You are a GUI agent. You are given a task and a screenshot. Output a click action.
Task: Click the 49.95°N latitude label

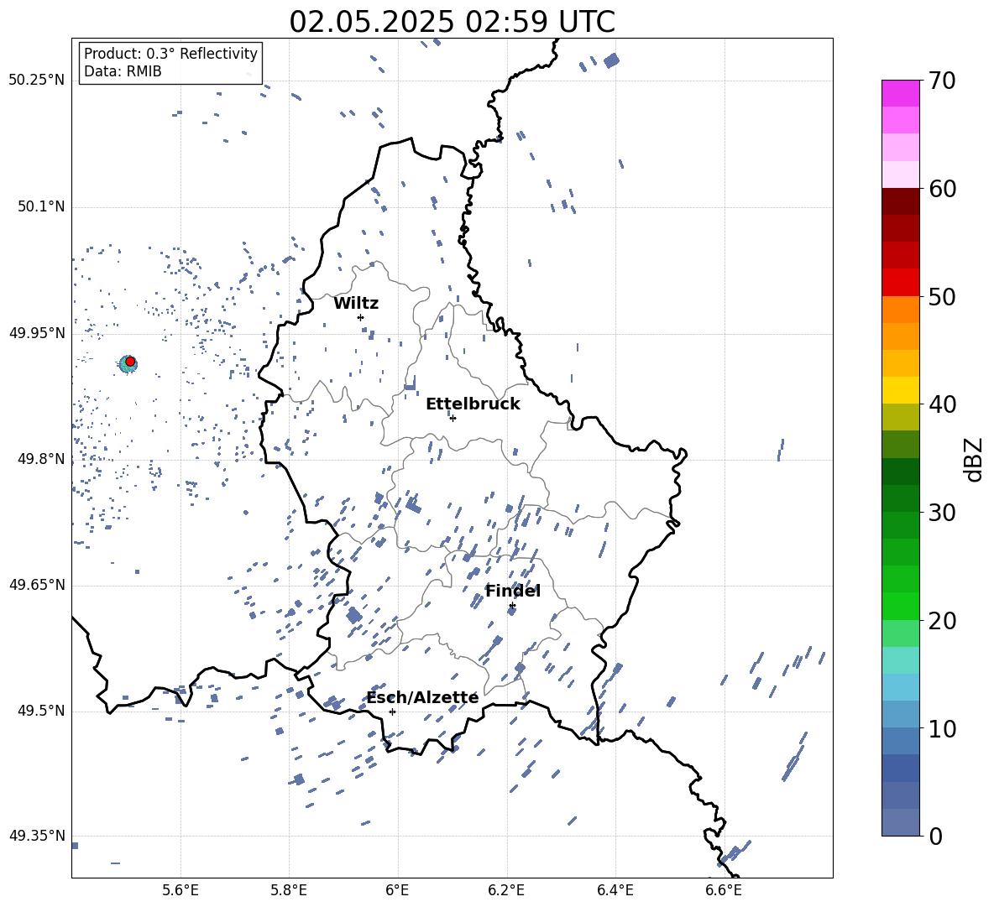tap(37, 333)
